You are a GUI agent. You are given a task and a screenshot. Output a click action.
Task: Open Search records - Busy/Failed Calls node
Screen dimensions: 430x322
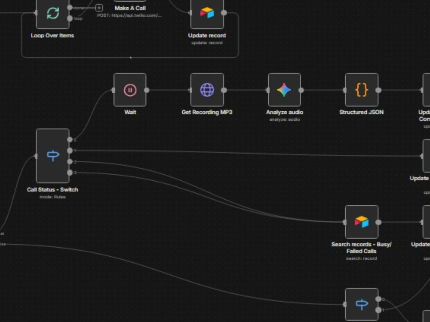(362, 222)
